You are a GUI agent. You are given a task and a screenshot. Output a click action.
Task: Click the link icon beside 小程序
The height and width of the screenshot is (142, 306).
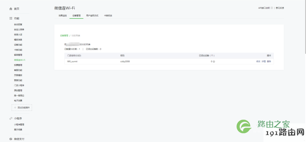[11, 118]
